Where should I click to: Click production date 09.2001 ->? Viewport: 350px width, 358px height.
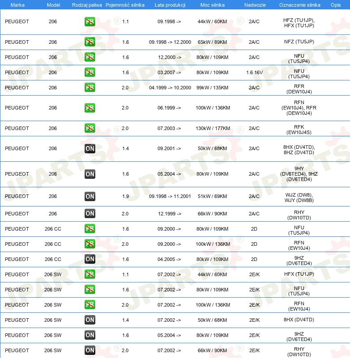169,148
